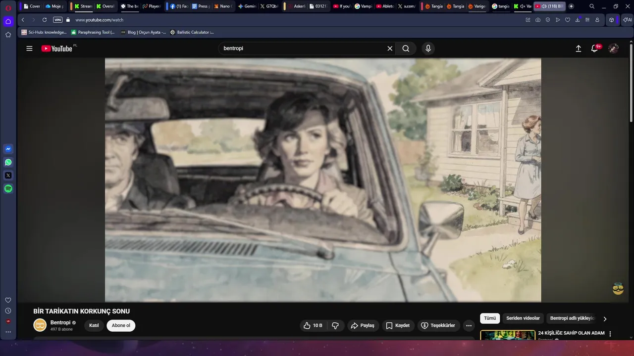Expand next video filter chips arrow
634x356 pixels.
coord(605,319)
